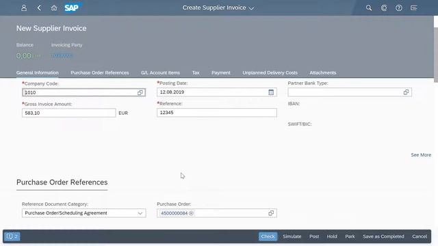Switch to G/L Account Items tab
This screenshot has width=438, height=246.
click(160, 73)
